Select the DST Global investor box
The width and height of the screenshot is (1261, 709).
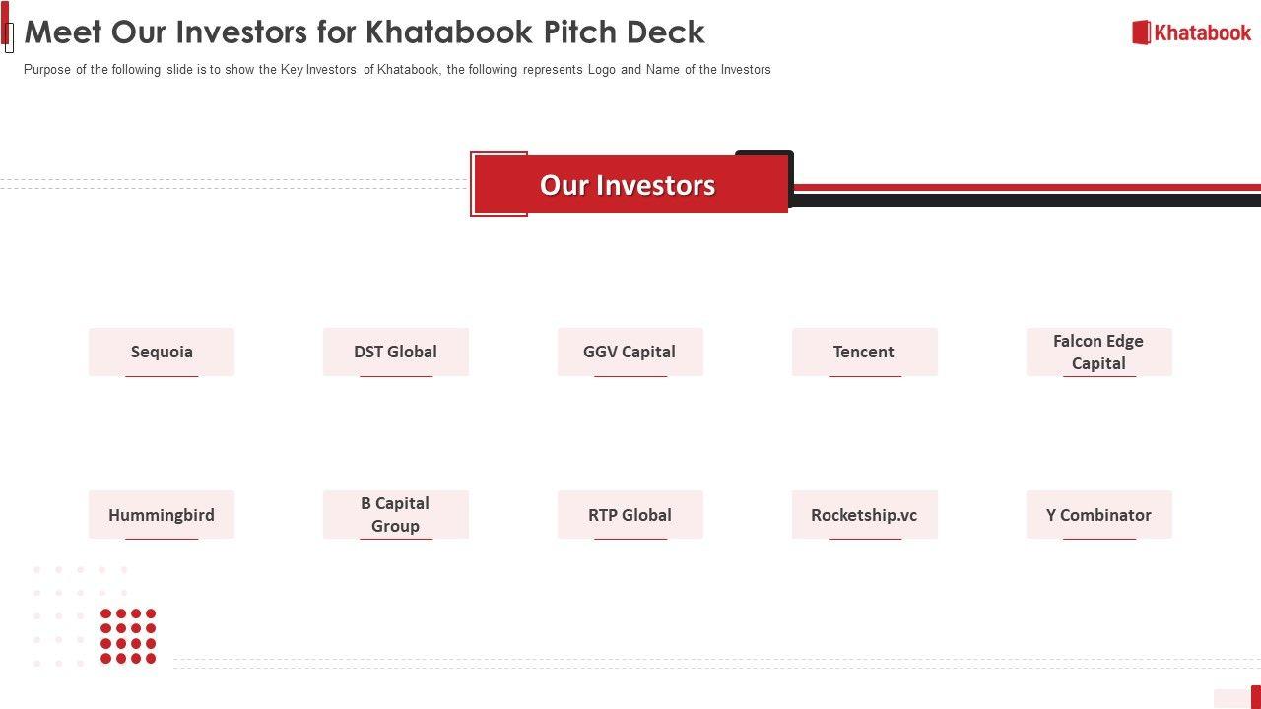point(396,352)
